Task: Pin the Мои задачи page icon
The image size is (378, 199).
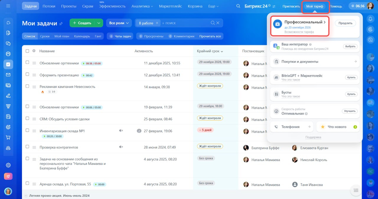Action: [x=61, y=24]
